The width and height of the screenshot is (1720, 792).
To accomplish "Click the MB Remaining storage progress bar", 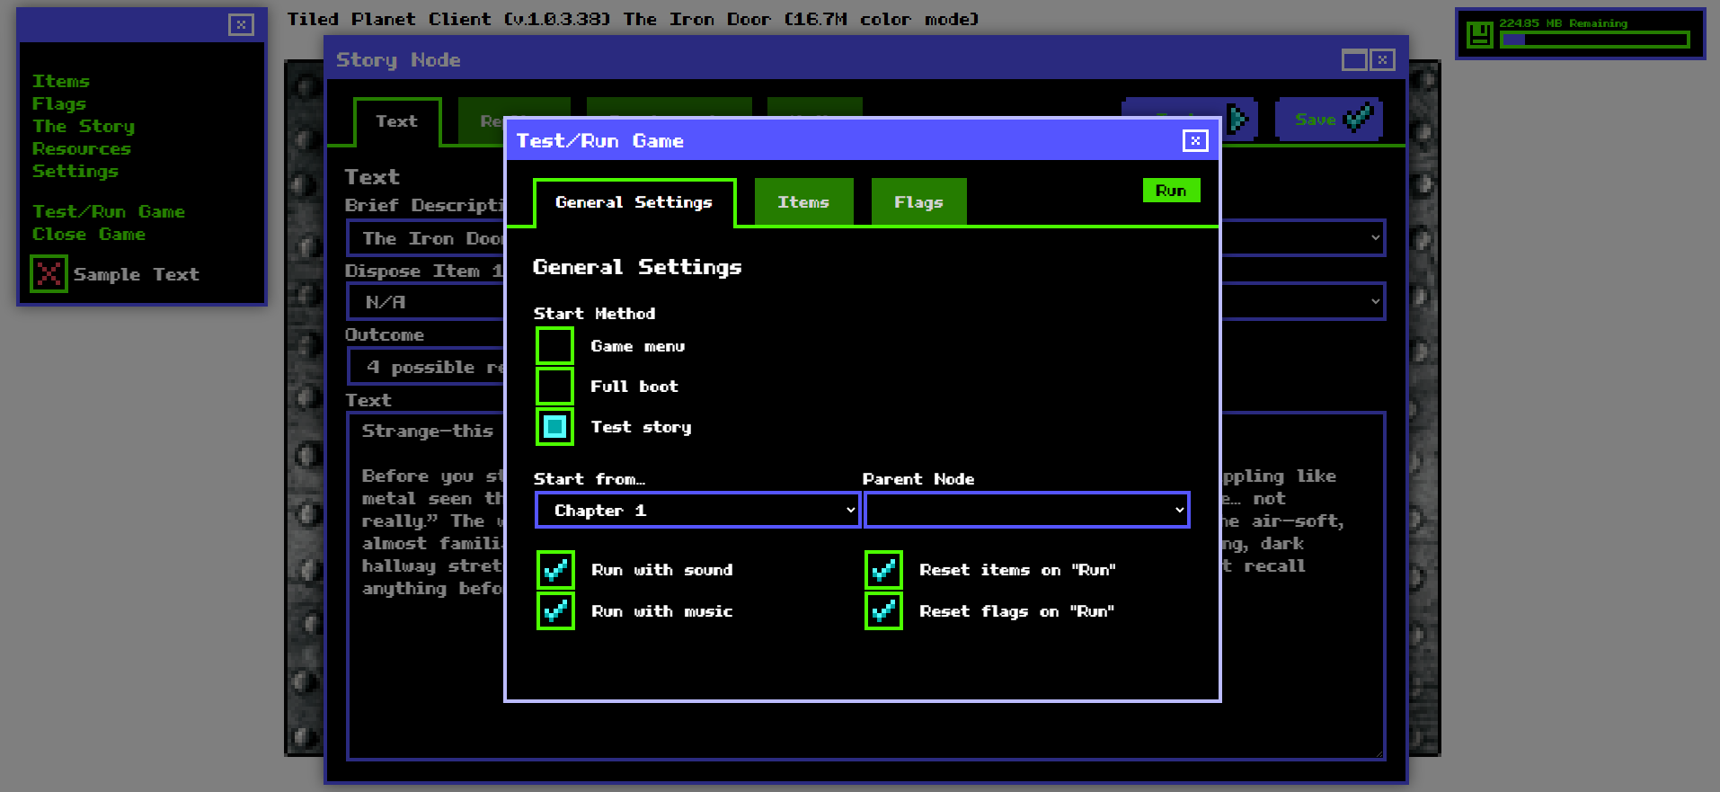I will tap(1595, 40).
